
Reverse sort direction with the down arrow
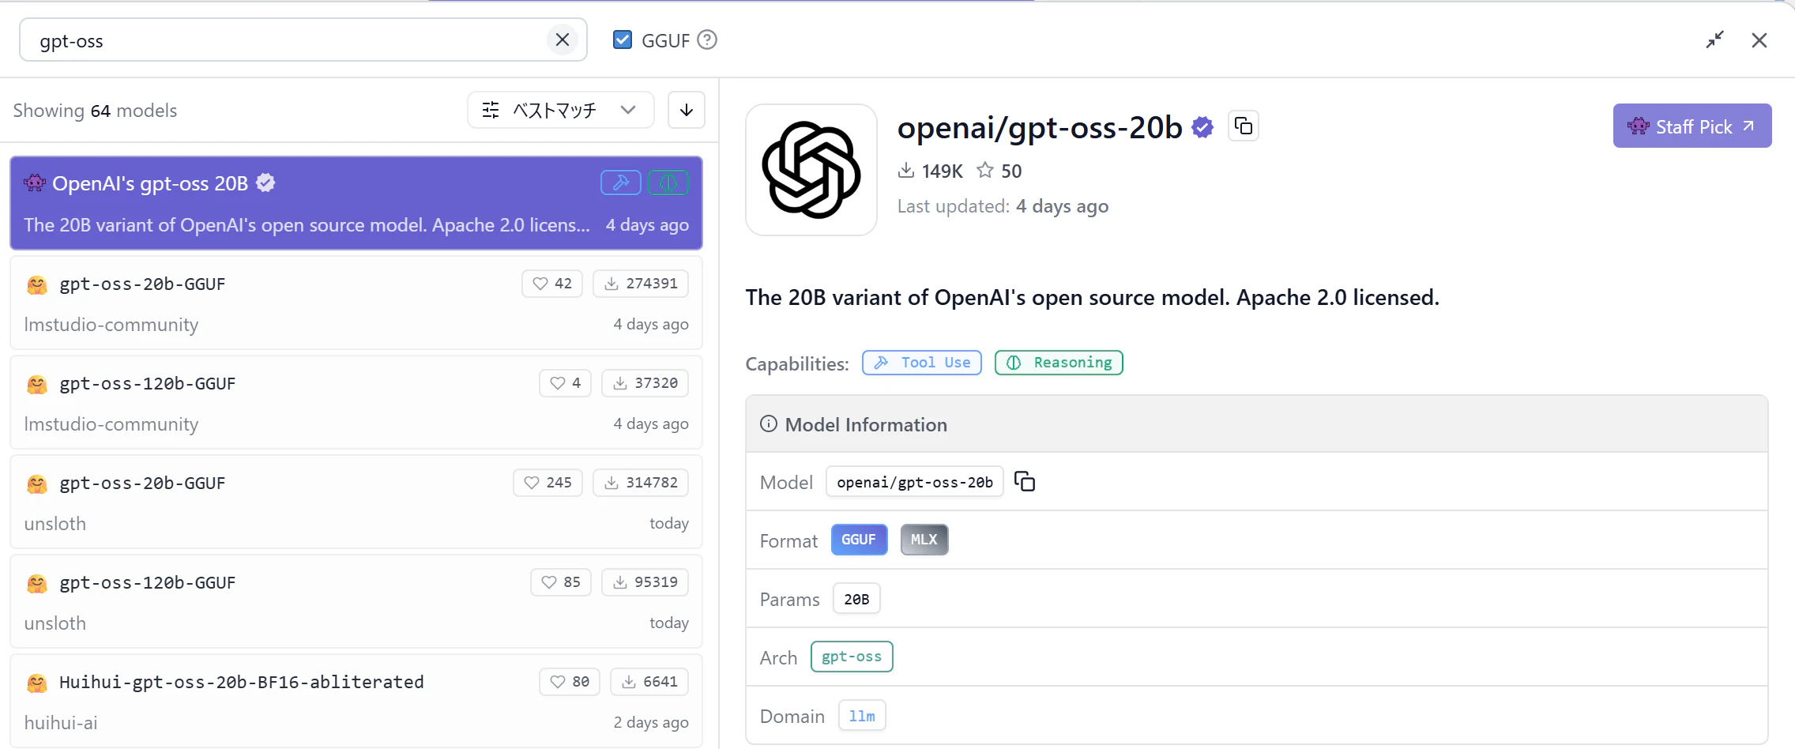pyautogui.click(x=687, y=110)
